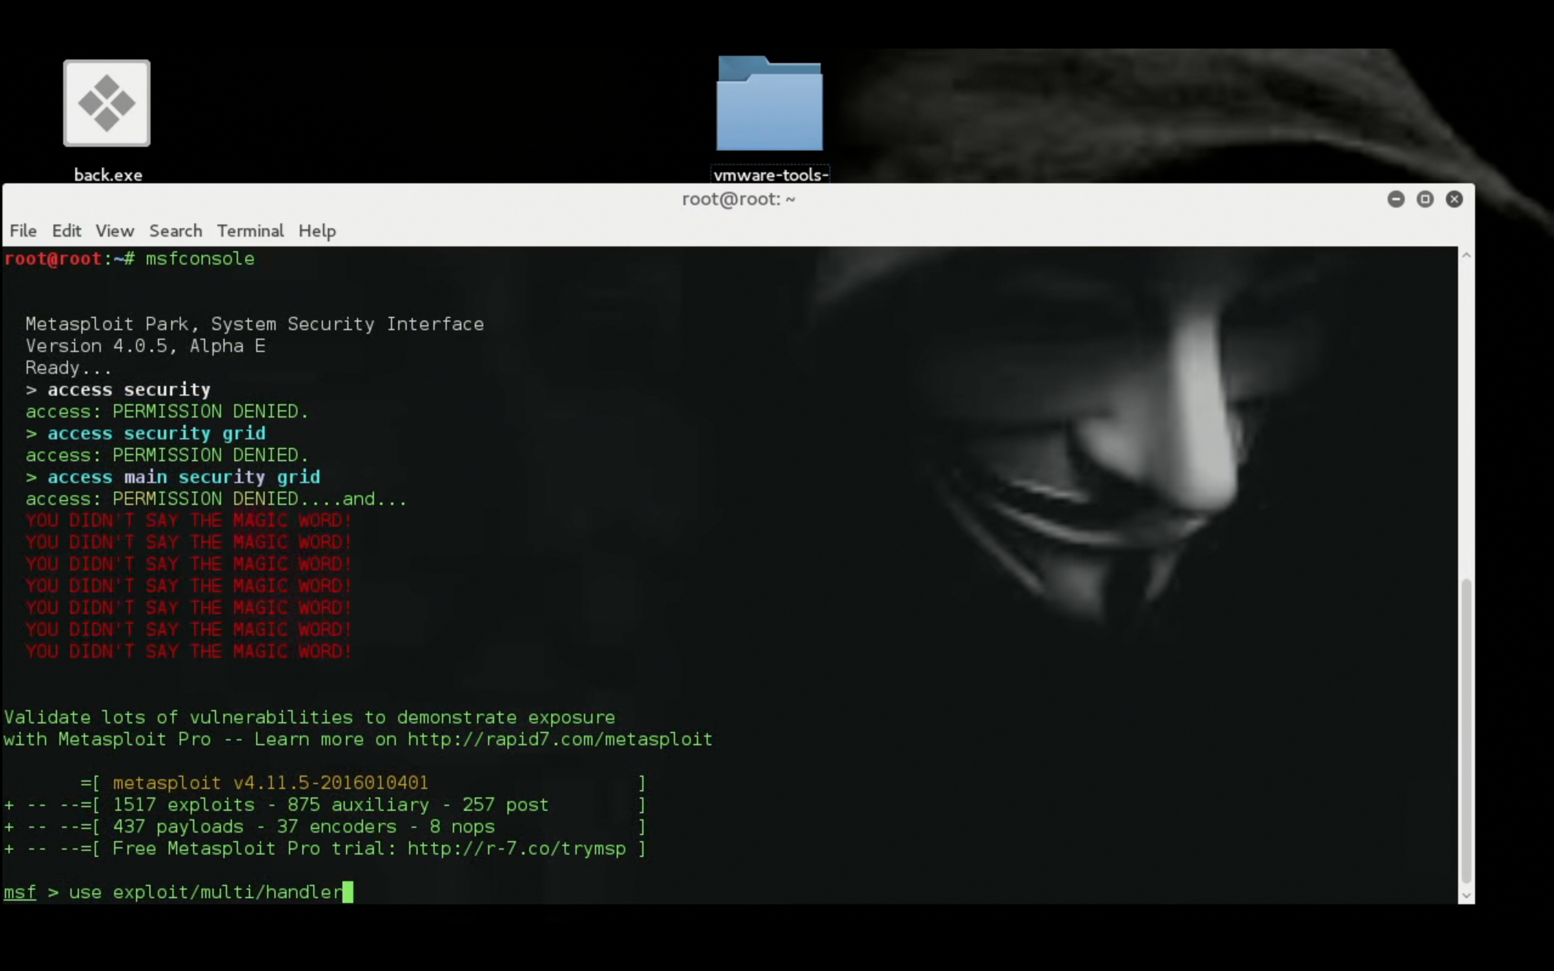Click the '> access security grid' line

click(x=145, y=433)
